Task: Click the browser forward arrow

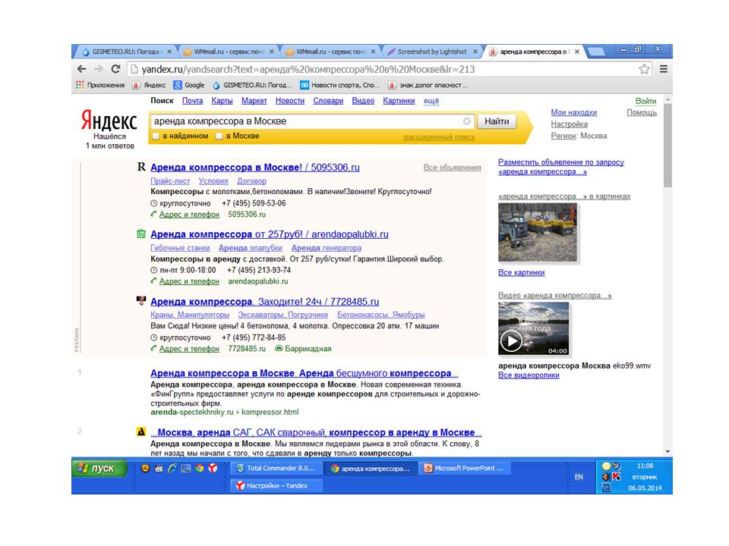Action: [x=99, y=69]
